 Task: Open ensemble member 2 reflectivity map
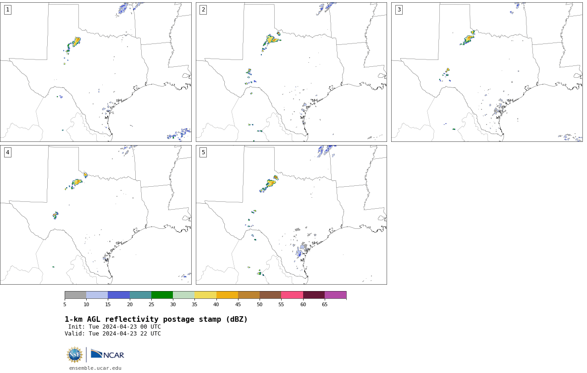tap(291, 72)
